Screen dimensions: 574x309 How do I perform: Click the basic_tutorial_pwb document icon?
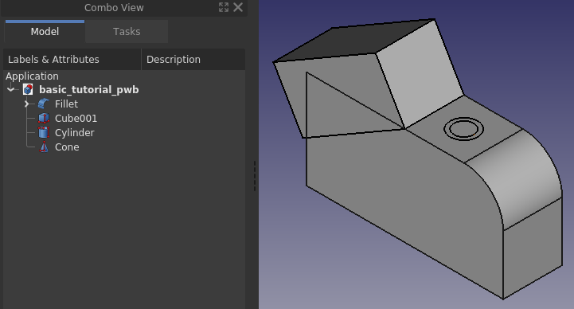tap(28, 89)
